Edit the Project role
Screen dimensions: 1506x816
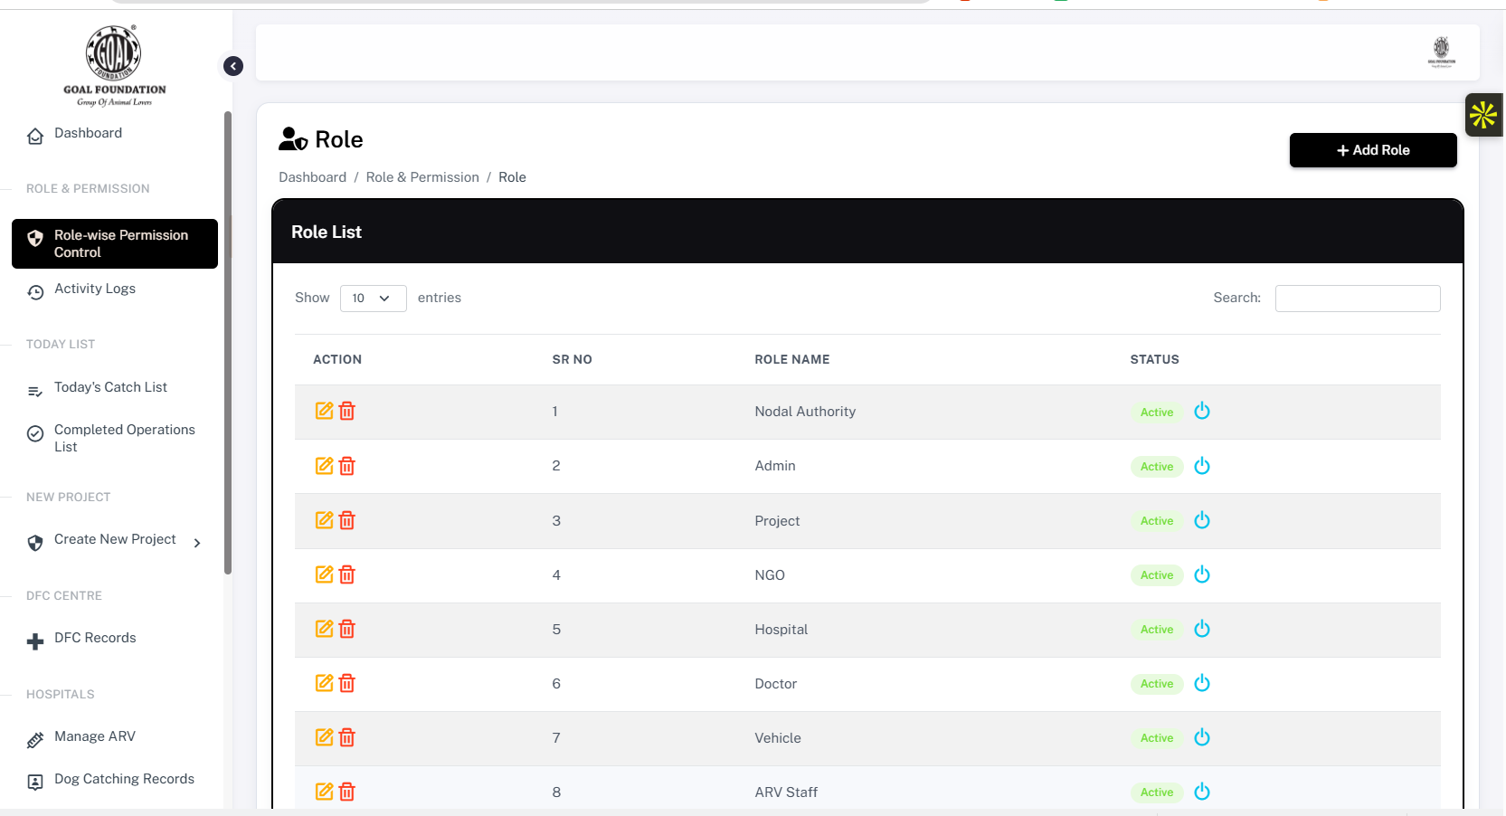324,520
